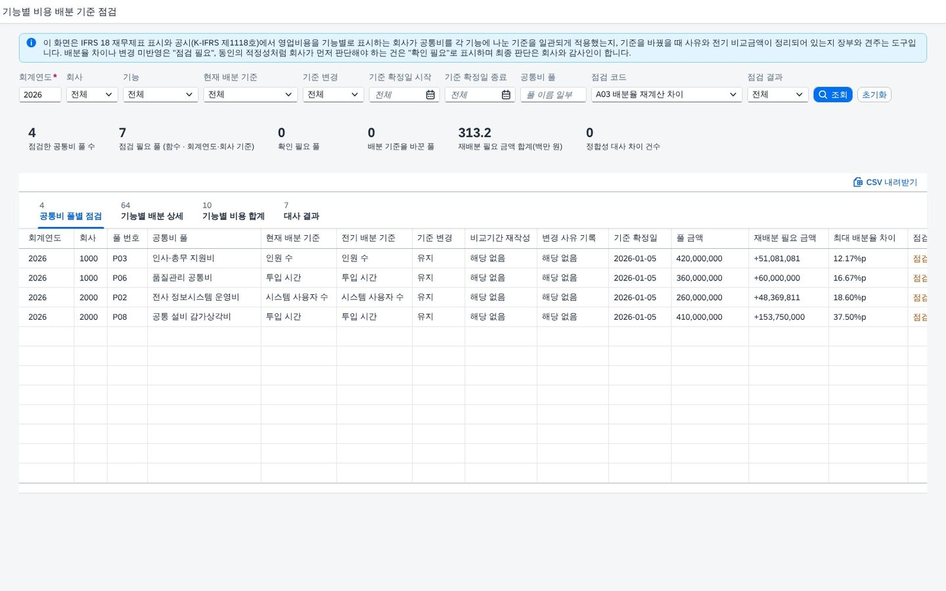
Task: Select the 공통비 풀별 점검 tab
Action: pyautogui.click(x=70, y=211)
